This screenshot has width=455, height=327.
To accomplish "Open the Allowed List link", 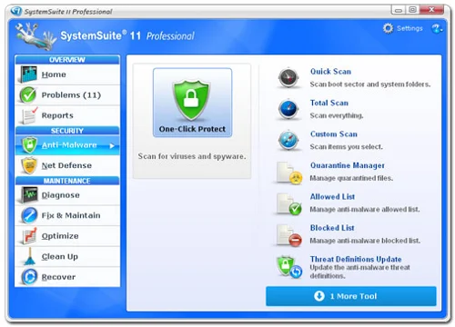I will coord(332,196).
